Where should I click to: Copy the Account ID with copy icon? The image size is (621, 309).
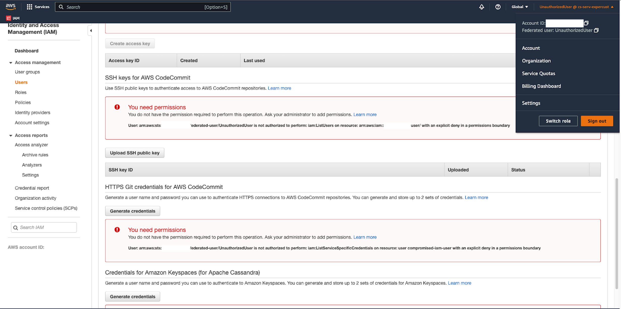(x=586, y=23)
